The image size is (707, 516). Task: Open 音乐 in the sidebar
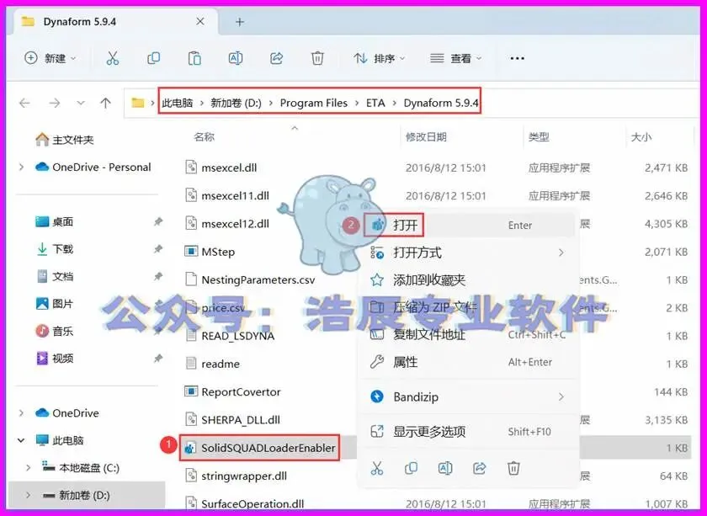pyautogui.click(x=54, y=331)
